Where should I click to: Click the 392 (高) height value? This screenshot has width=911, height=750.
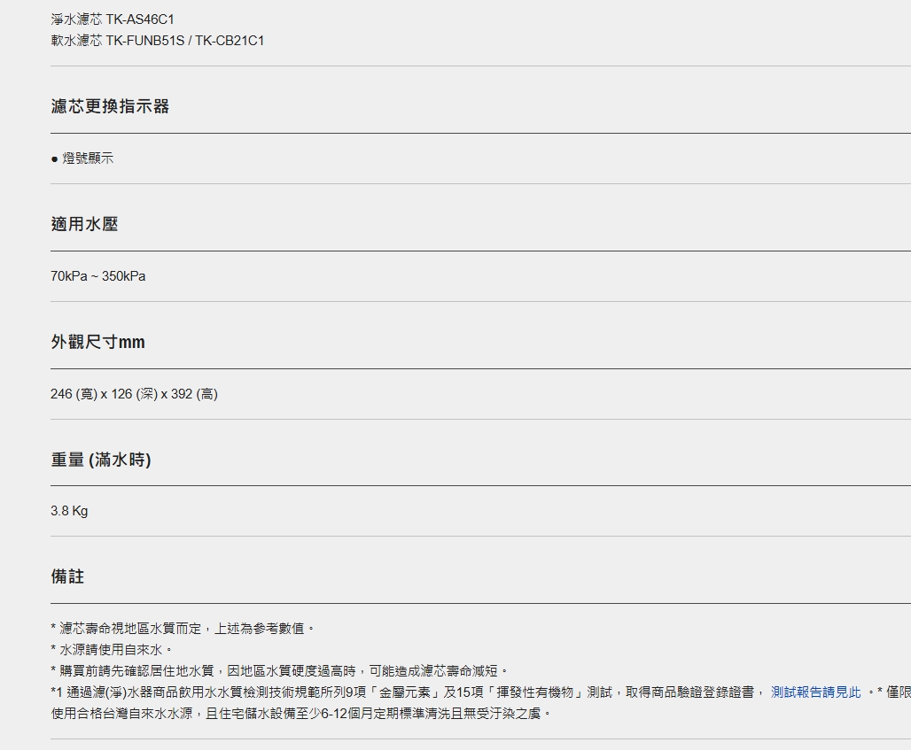pos(194,394)
